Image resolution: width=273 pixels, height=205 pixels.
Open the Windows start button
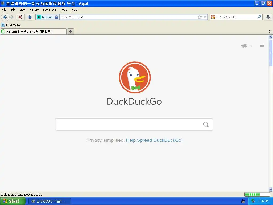pyautogui.click(x=13, y=201)
